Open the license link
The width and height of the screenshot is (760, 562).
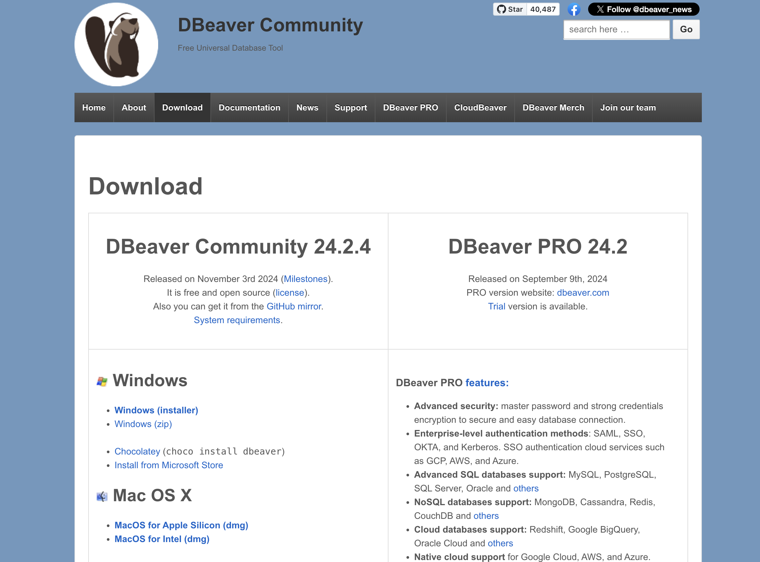point(289,292)
